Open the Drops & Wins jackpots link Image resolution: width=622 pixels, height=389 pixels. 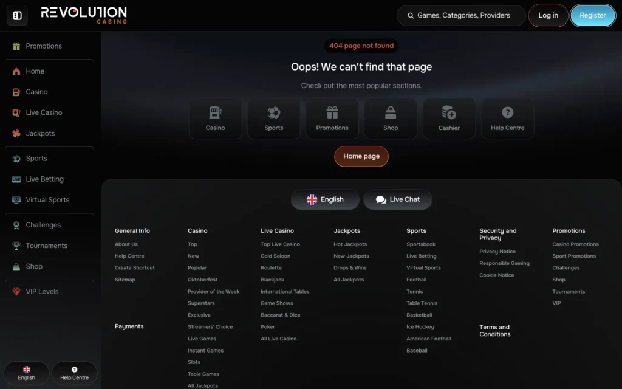(350, 267)
